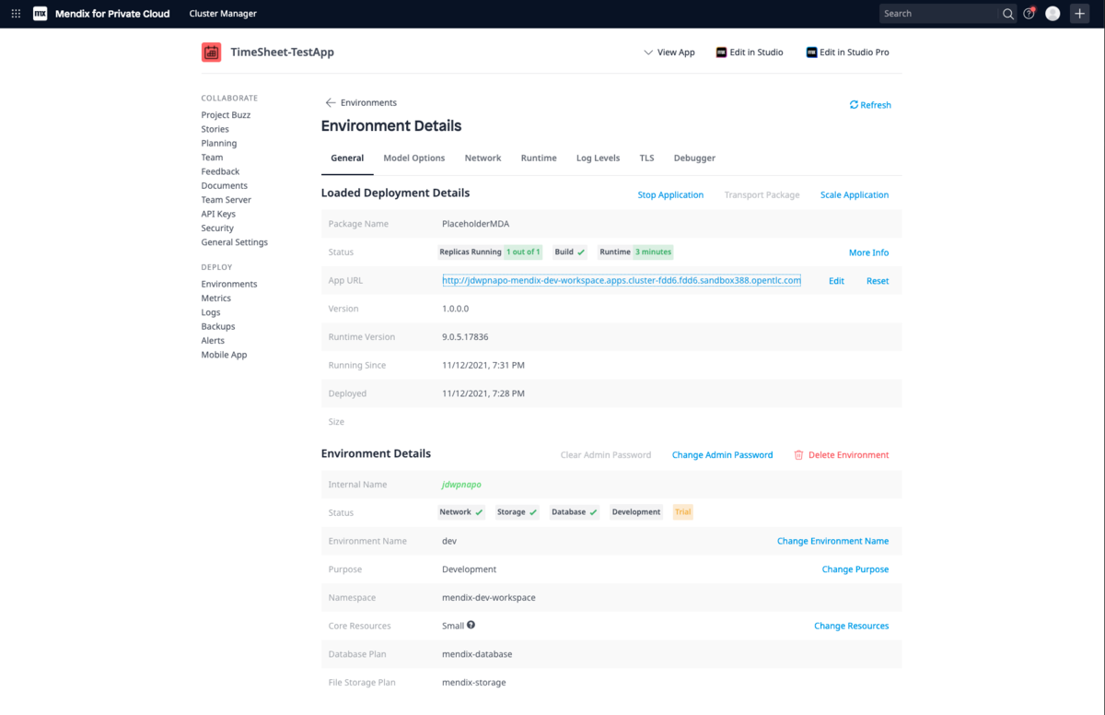
Task: Click into the Search field
Action: [939, 14]
